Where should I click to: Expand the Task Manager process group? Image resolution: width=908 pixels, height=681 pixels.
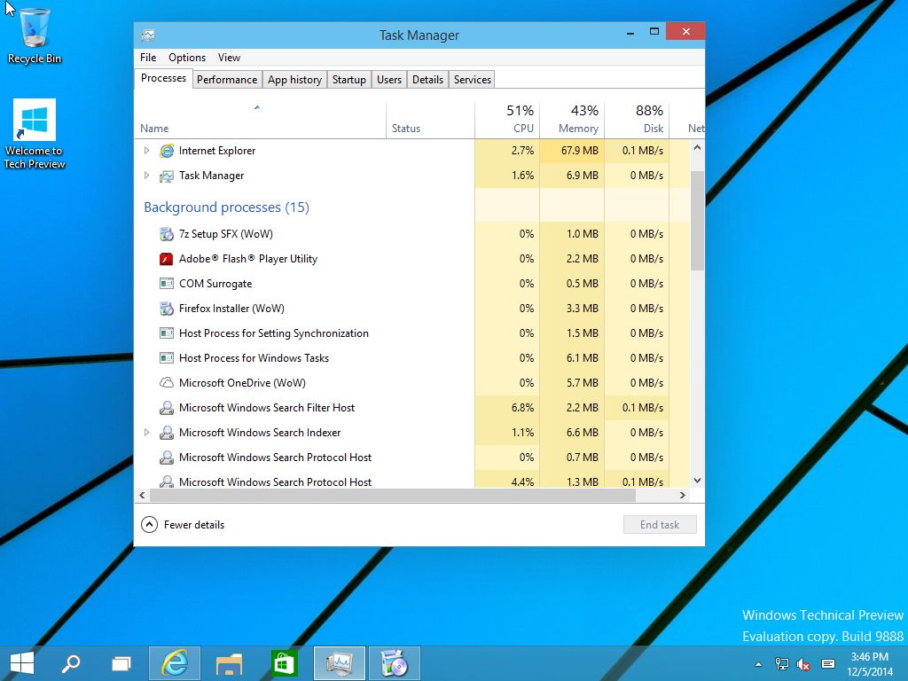tap(146, 176)
